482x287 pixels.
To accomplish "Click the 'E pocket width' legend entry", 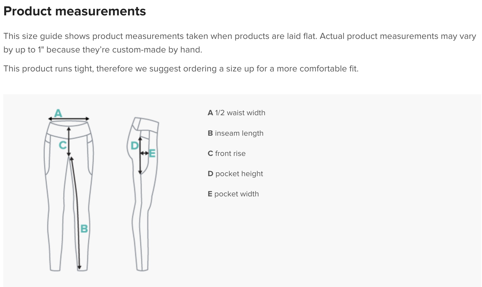I will coord(233,194).
